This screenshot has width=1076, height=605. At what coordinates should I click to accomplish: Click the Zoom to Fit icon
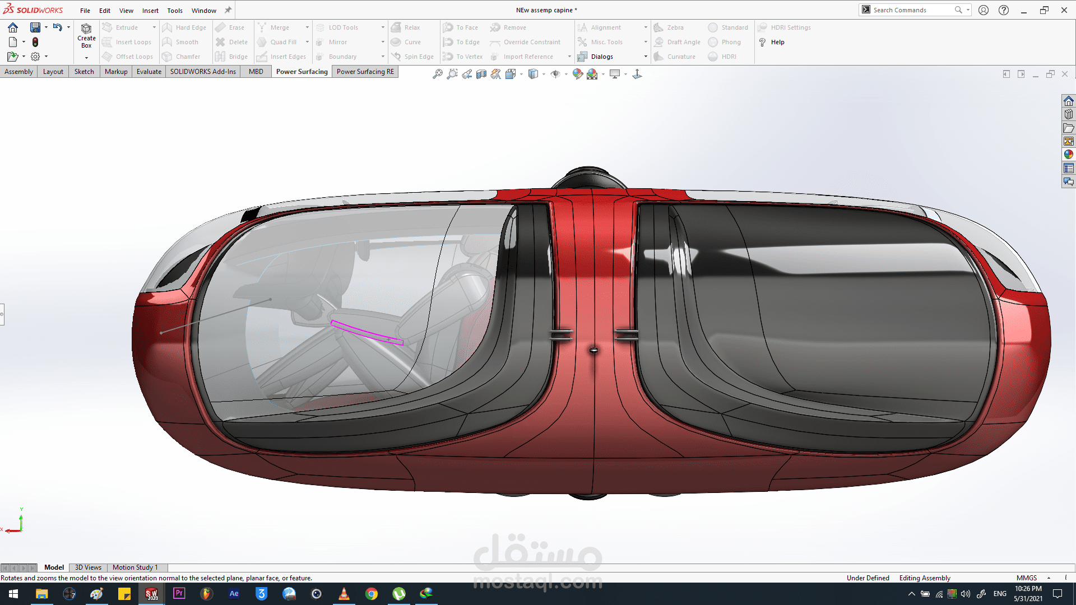point(437,74)
